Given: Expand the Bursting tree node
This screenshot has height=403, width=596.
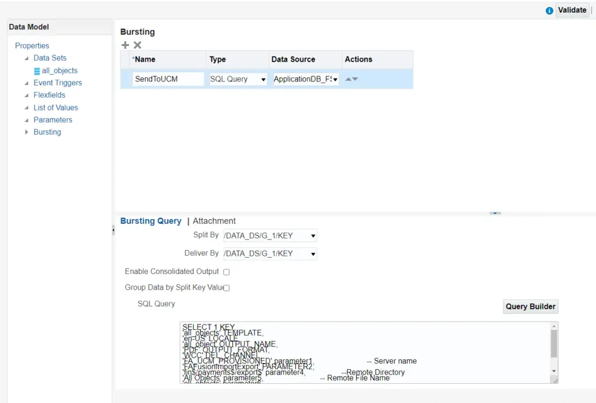Looking at the screenshot, I should [x=26, y=132].
